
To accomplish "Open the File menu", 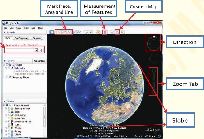I will tap(6, 28).
